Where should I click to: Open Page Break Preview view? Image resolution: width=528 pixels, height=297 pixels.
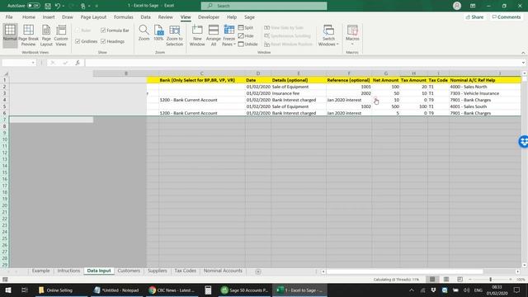point(28,35)
